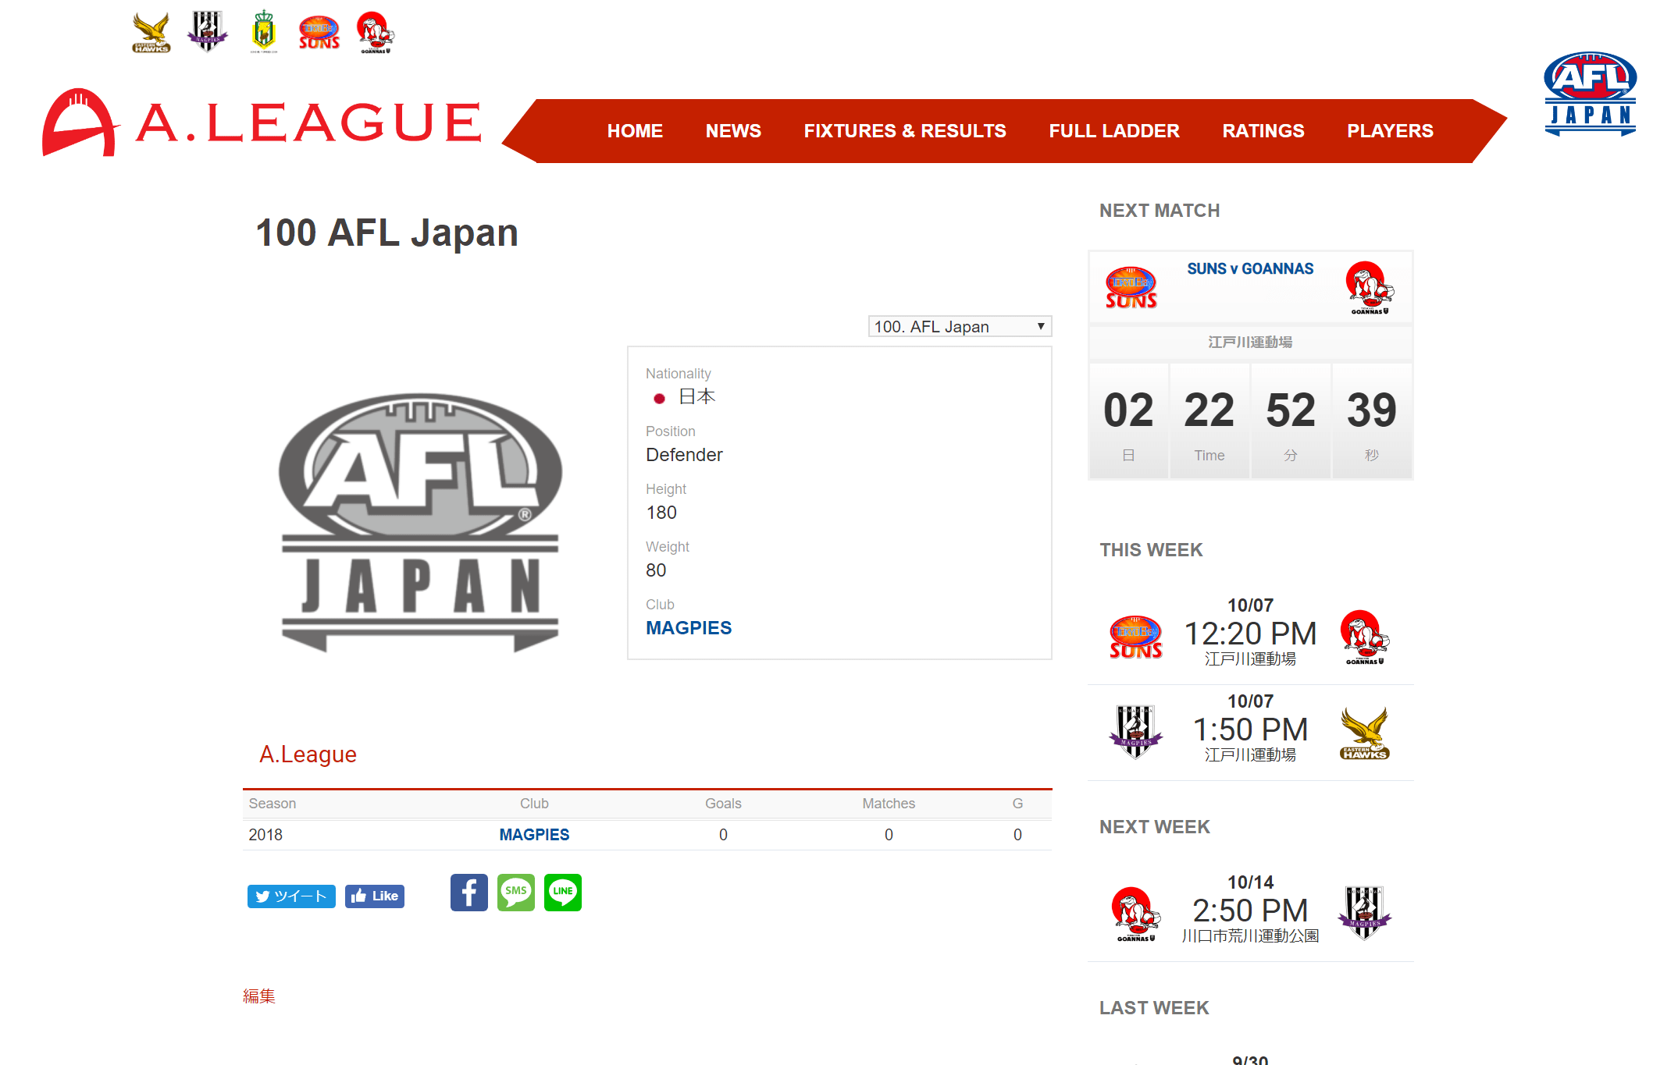The width and height of the screenshot is (1653, 1065).
Task: Click the 編集 edit link
Action: (x=258, y=996)
